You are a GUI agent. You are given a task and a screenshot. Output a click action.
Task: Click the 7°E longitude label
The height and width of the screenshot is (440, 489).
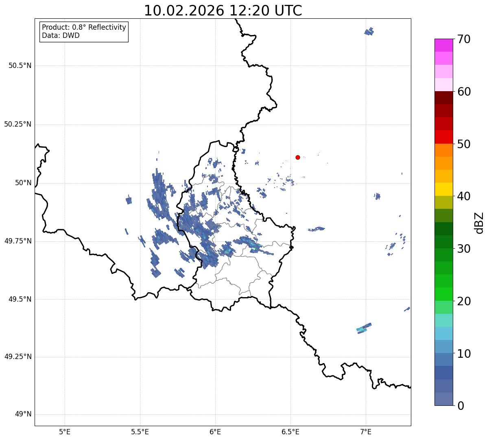[x=366, y=431]
